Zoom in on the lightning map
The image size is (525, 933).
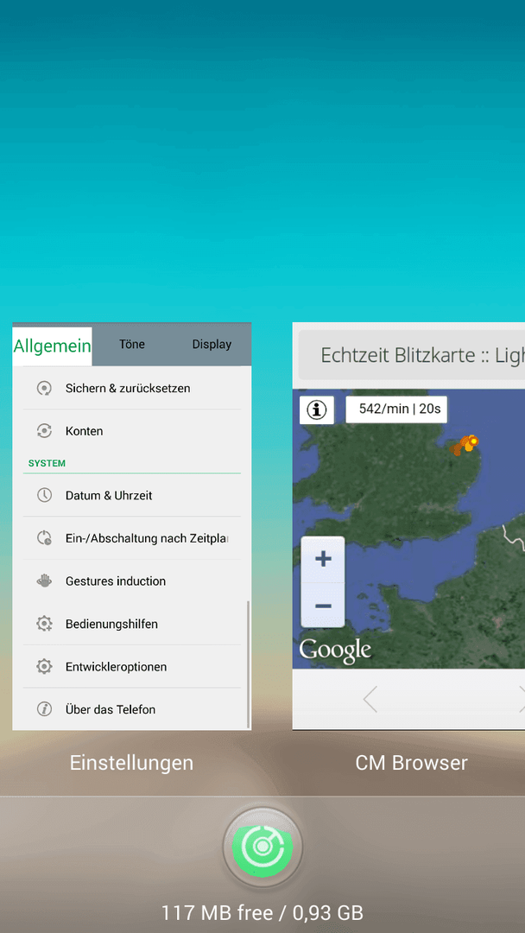pos(323,559)
